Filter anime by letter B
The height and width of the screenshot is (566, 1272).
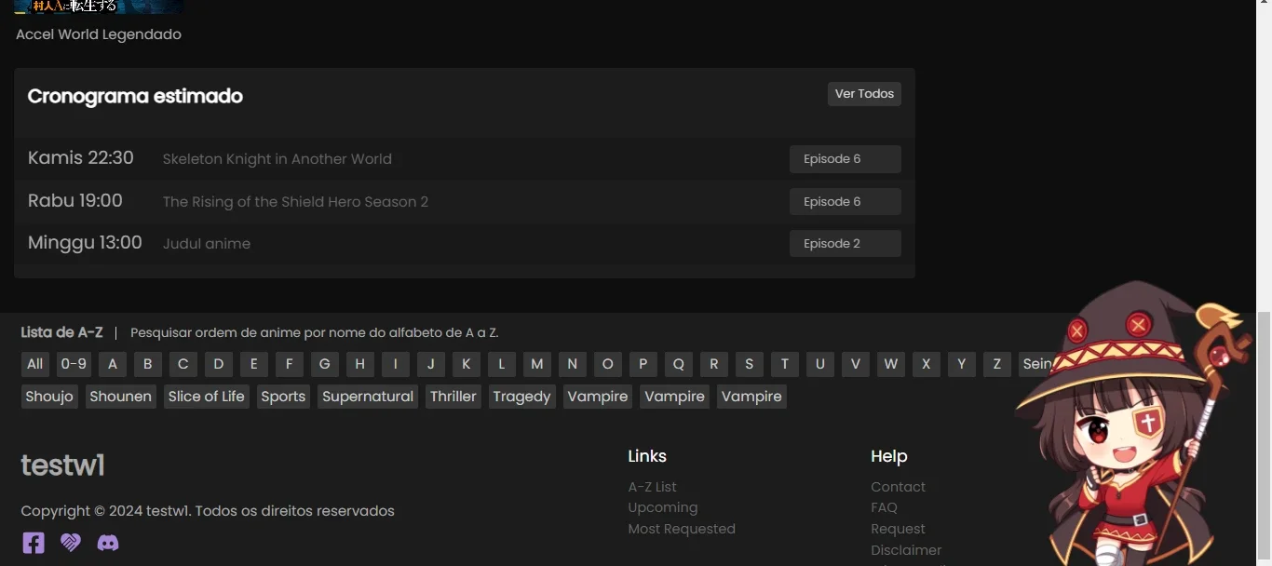click(x=147, y=364)
